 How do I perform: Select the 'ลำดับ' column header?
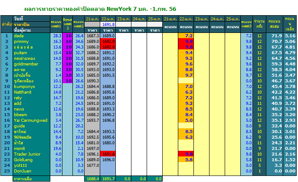coord(7,24)
